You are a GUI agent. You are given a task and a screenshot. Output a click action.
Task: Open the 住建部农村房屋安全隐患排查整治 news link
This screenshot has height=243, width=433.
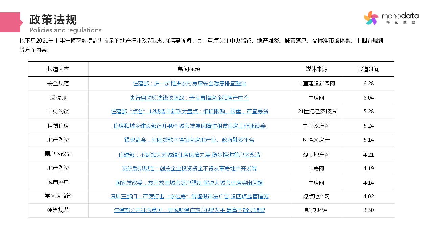click(x=189, y=83)
